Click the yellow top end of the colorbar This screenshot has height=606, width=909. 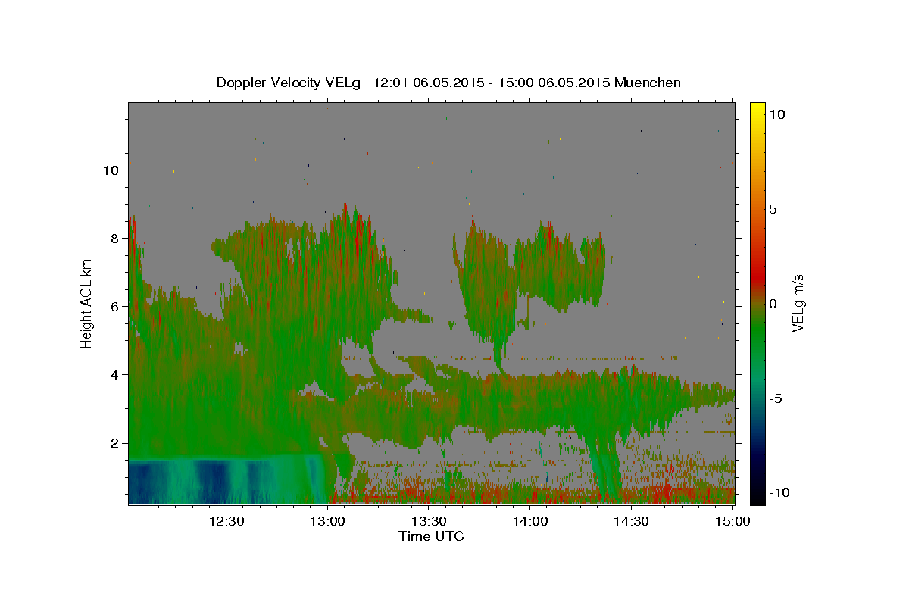[x=757, y=108]
